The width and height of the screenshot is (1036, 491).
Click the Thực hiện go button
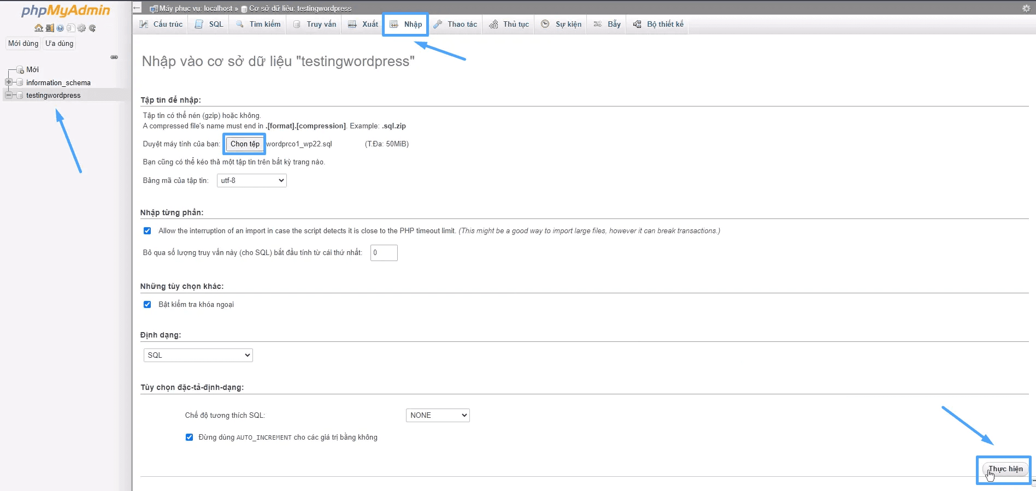tap(1005, 469)
